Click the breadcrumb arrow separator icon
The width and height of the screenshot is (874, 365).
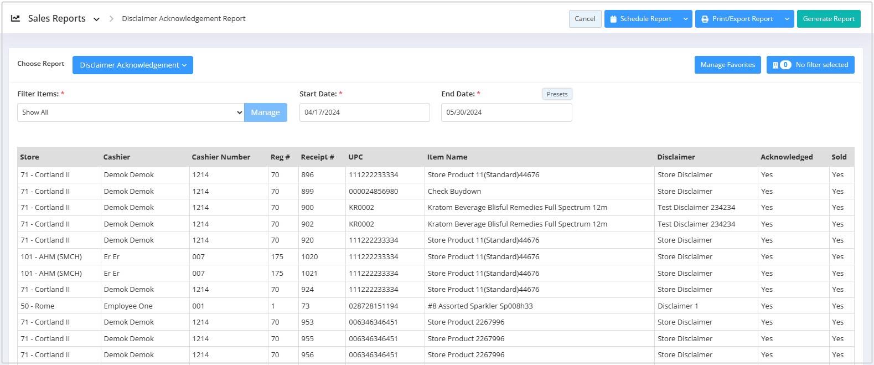111,19
